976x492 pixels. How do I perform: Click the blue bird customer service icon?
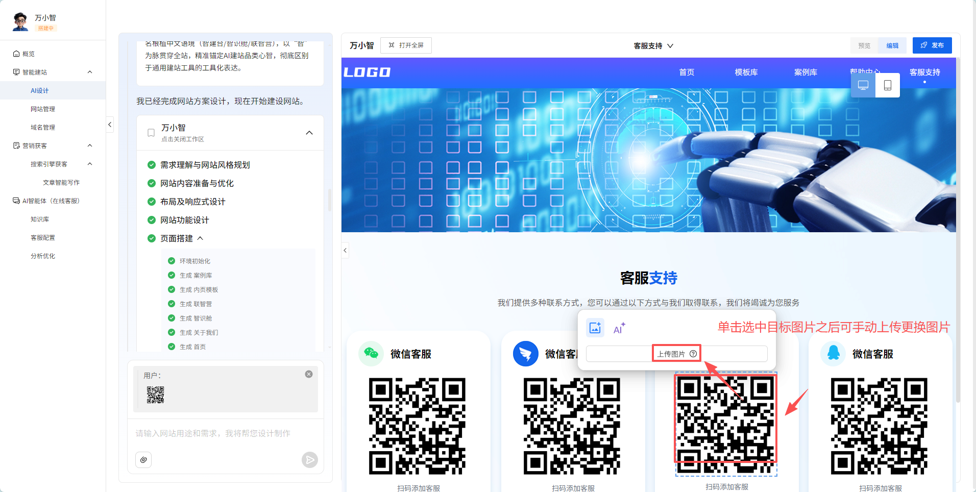[x=525, y=353]
